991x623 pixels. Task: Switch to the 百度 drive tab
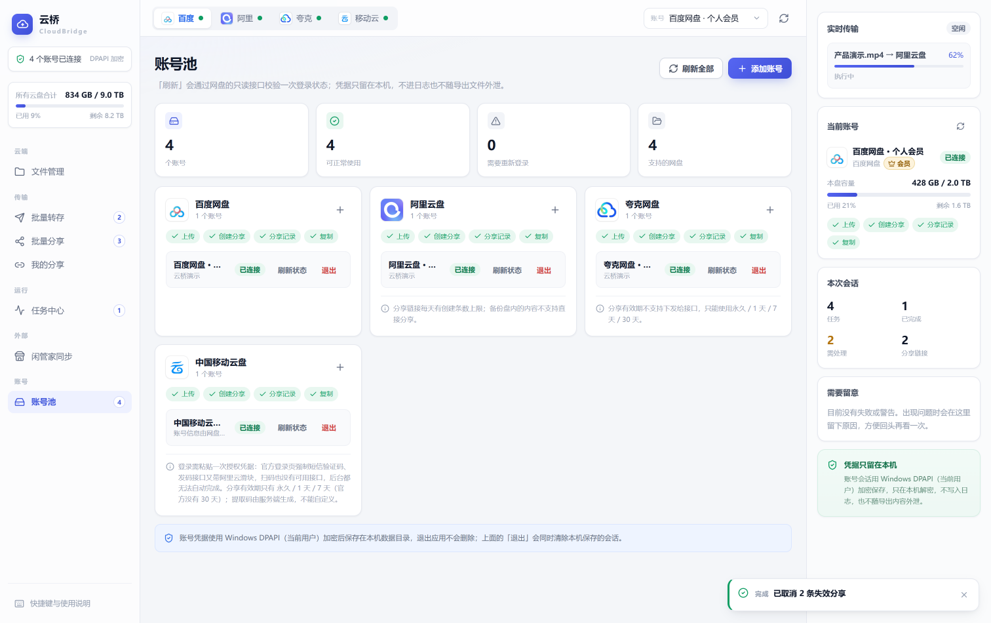[183, 18]
